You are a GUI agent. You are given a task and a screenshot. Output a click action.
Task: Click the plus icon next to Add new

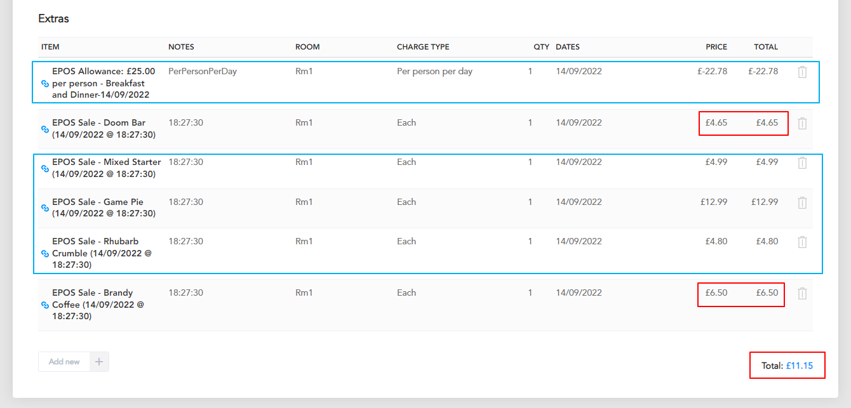tap(99, 362)
